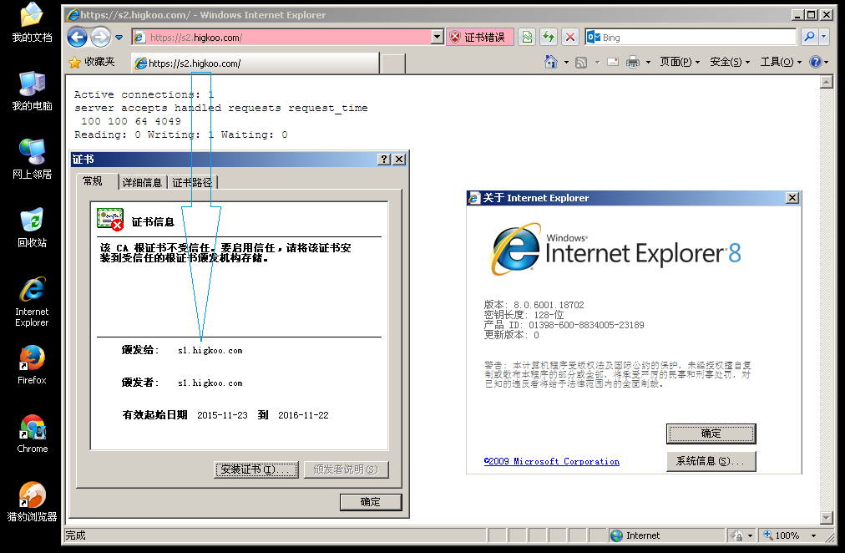Click the Bing search magnifier button
Image resolution: width=845 pixels, height=553 pixels.
[x=808, y=37]
